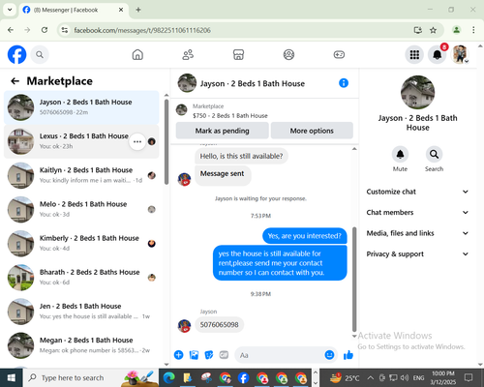Viewport: 484px width, 387px height.
Task: Click Mark as pending button
Action: (222, 131)
